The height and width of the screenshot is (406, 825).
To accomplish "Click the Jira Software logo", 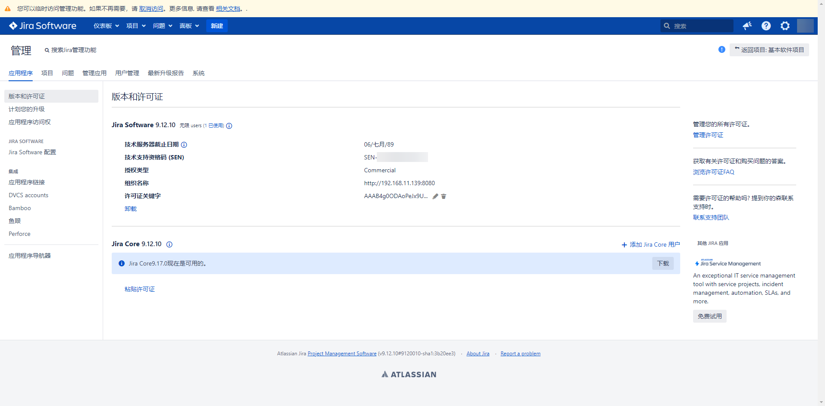I will point(43,26).
